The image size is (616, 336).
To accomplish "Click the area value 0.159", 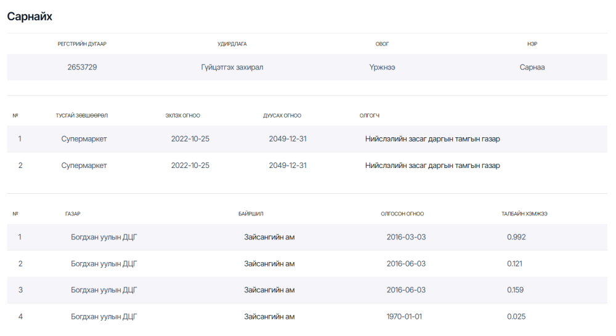I will click(x=515, y=290).
